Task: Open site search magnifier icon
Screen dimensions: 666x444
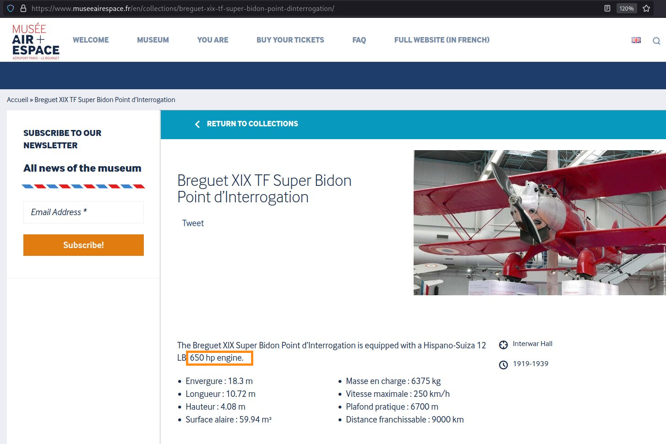Action: (656, 41)
